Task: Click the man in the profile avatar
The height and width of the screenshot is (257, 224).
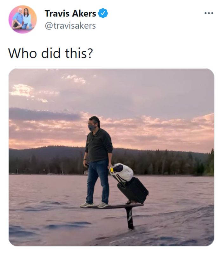Action: tap(18, 19)
